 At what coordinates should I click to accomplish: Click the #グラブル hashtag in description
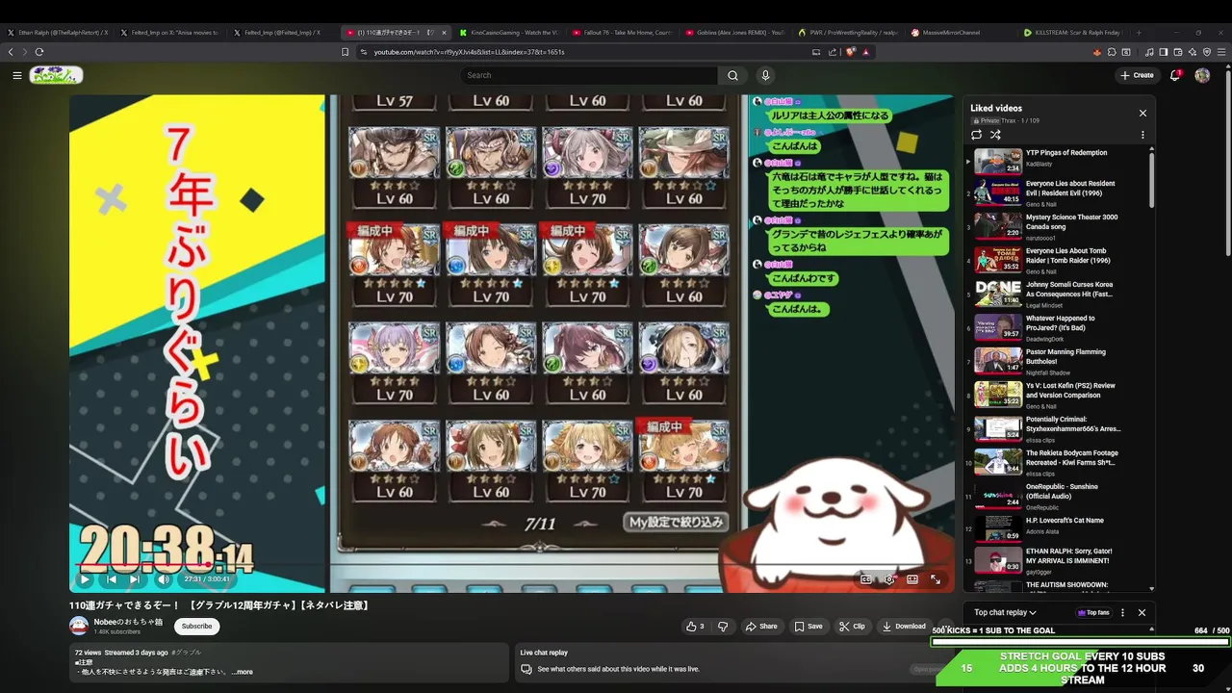187,653
